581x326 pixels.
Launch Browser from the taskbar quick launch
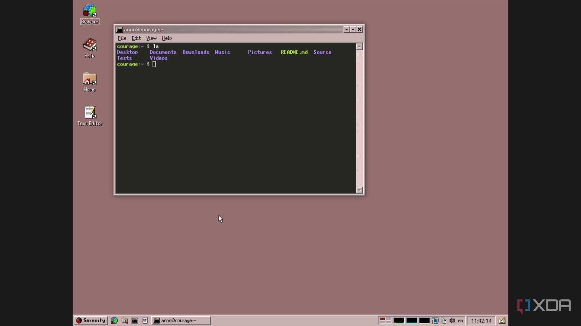pyautogui.click(x=114, y=321)
